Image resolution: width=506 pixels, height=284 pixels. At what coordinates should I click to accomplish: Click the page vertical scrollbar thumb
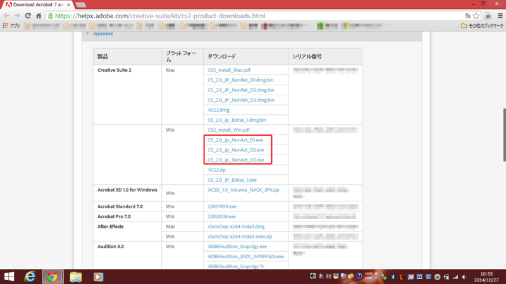pos(504,135)
